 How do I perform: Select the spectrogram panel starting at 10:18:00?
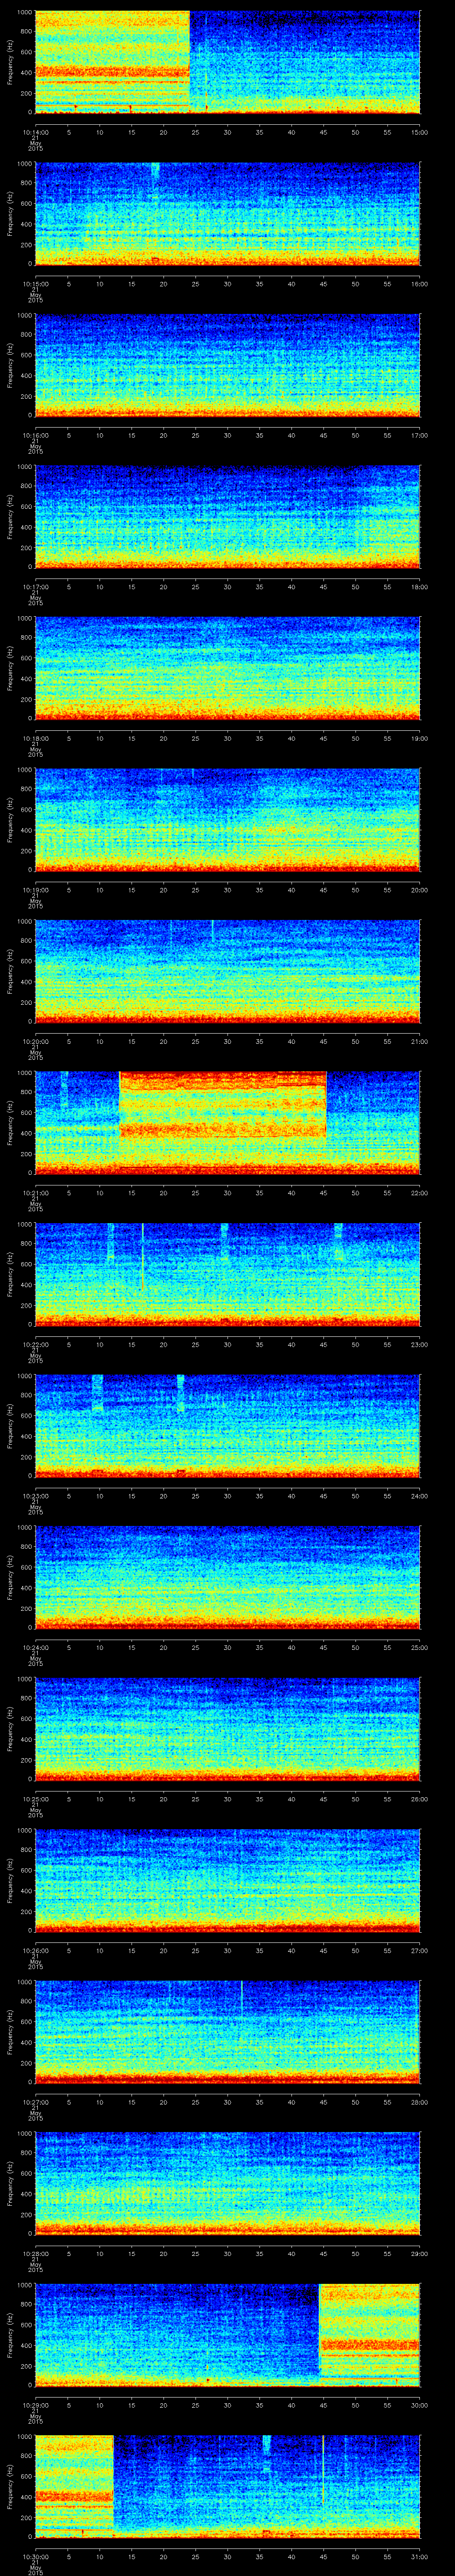(x=227, y=668)
